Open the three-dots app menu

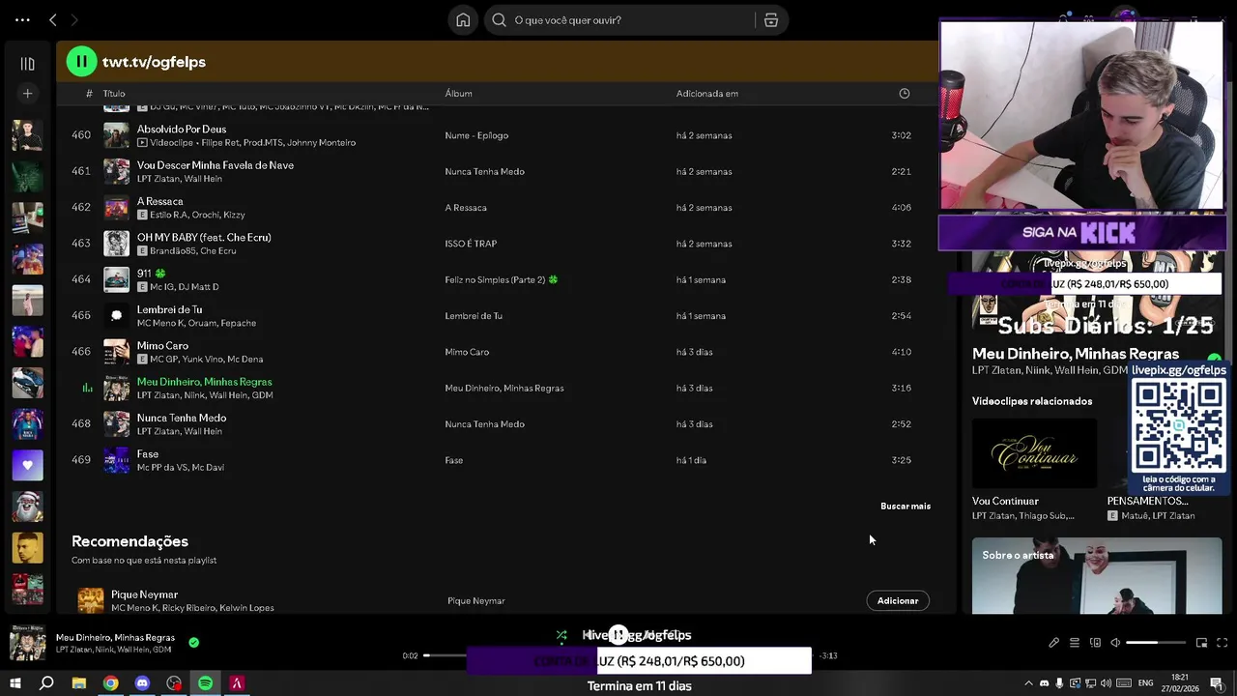[x=22, y=20]
